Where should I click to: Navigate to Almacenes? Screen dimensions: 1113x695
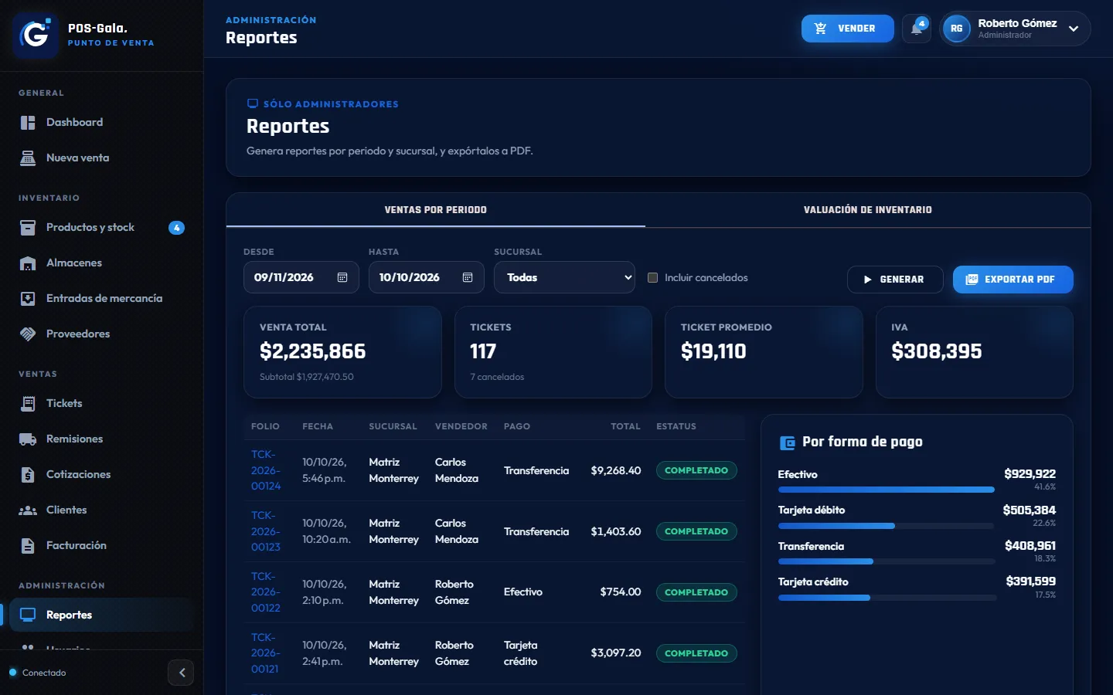[x=102, y=263]
